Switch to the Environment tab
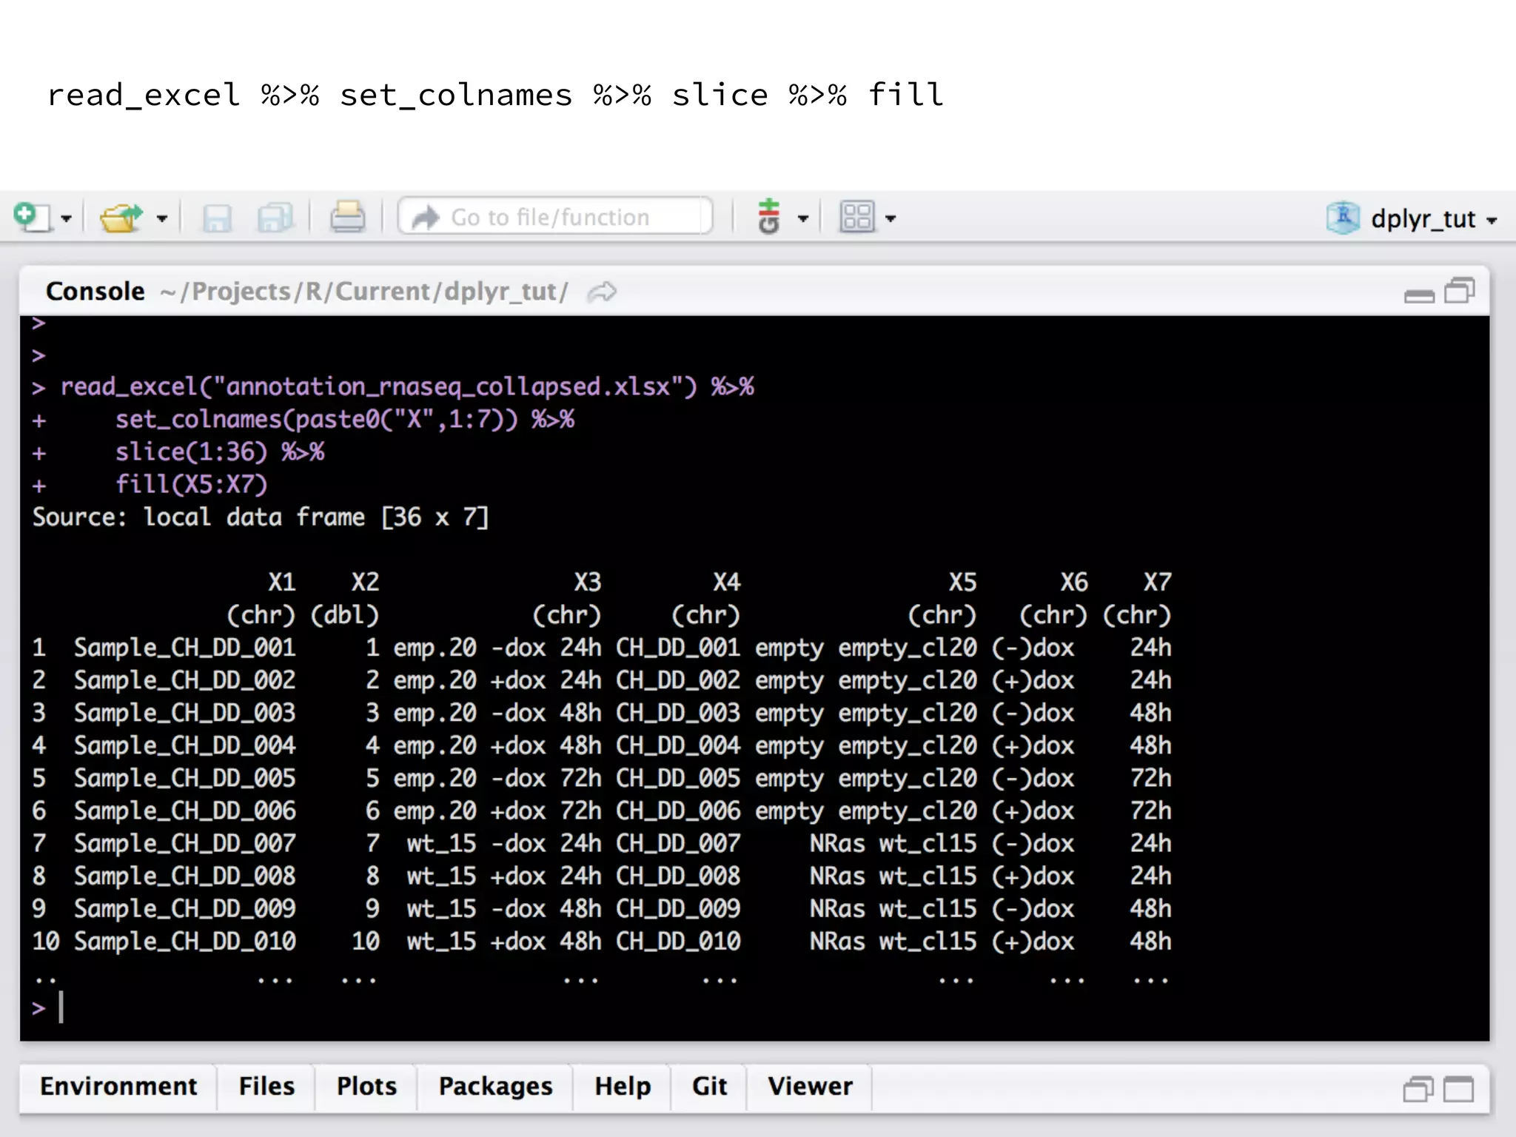 118,1087
